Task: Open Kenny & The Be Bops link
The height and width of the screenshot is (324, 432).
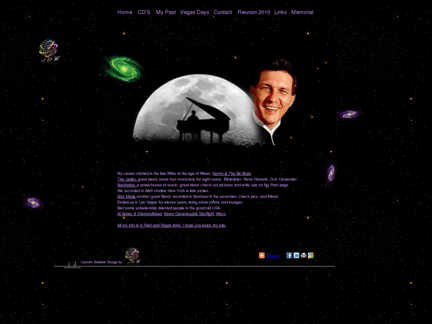Action: click(x=232, y=174)
